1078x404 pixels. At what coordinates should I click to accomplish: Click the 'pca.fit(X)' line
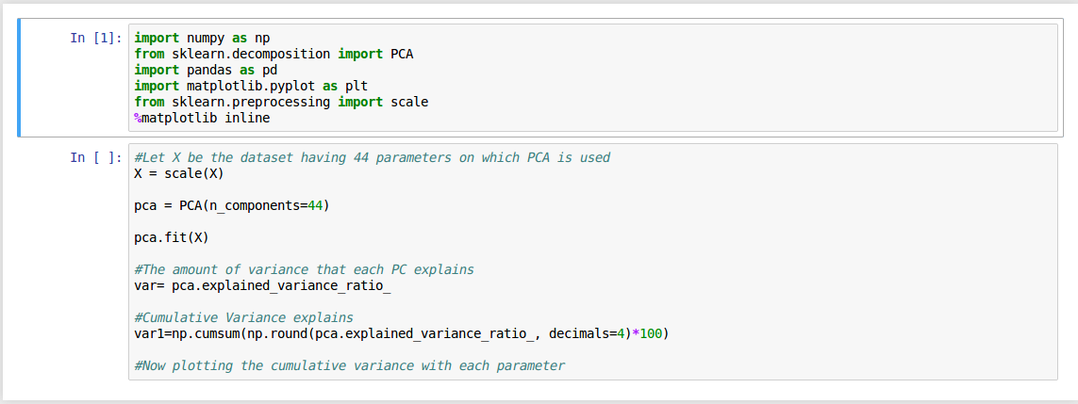(x=172, y=238)
